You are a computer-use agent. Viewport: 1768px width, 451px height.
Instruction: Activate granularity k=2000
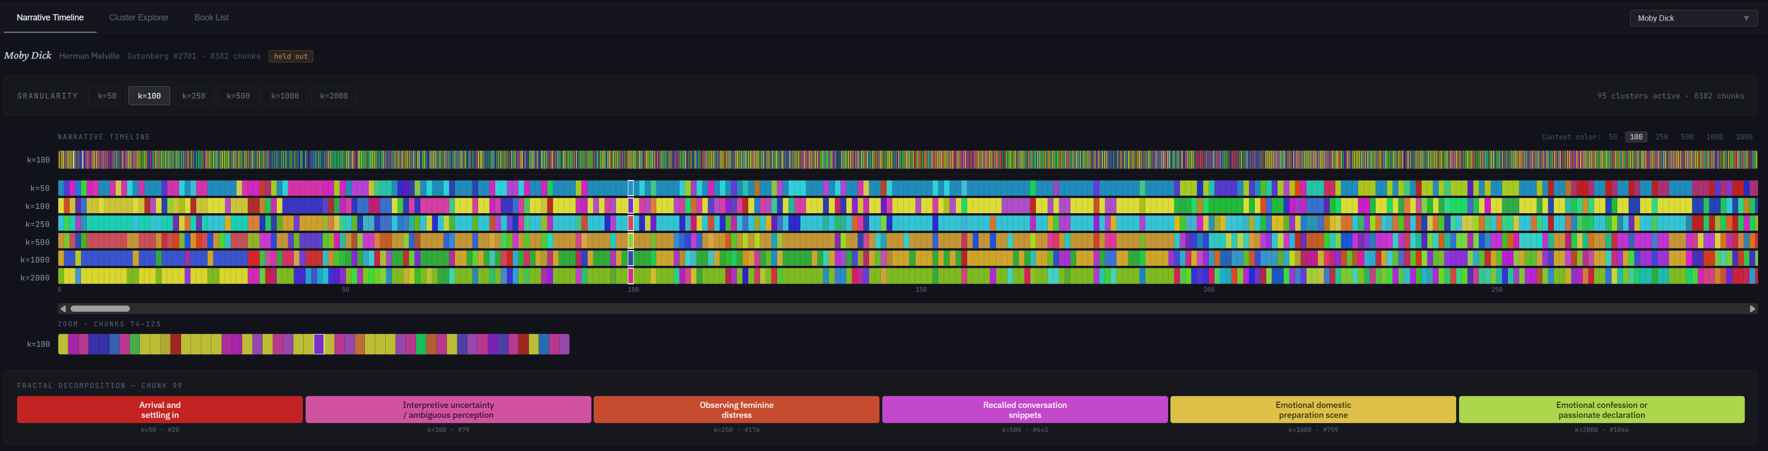coord(334,95)
